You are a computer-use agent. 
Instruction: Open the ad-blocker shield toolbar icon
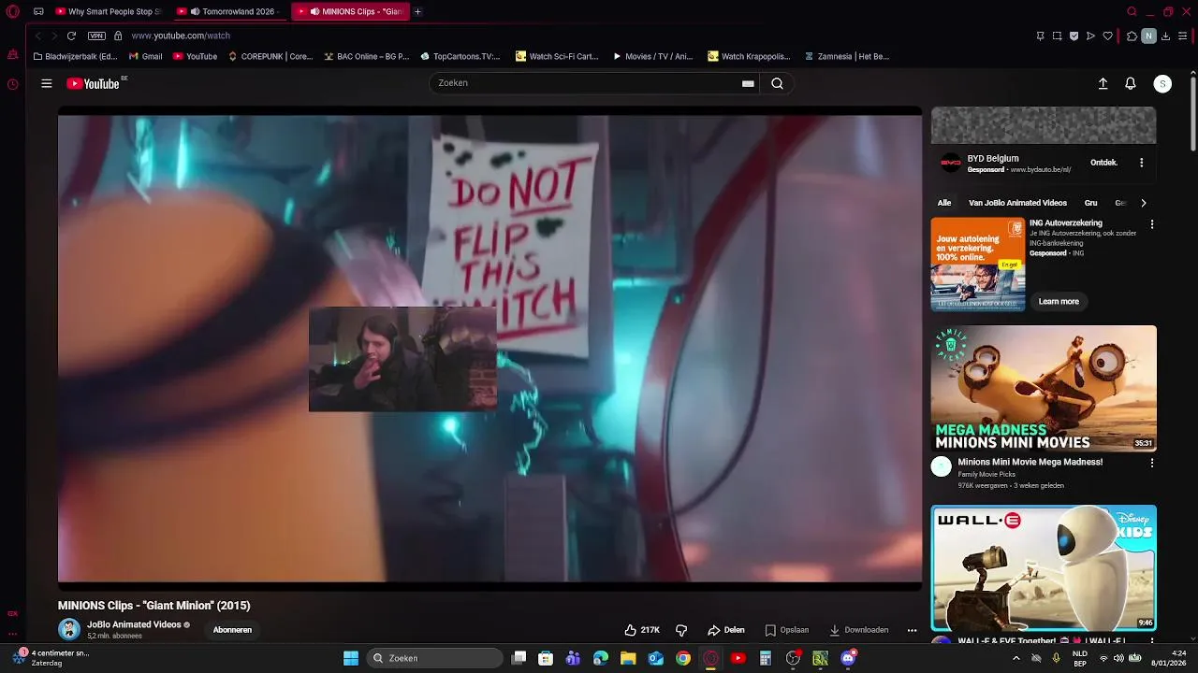click(1074, 36)
